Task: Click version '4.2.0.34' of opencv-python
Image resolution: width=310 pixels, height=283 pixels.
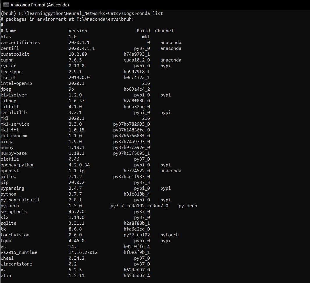Action: pos(79,165)
